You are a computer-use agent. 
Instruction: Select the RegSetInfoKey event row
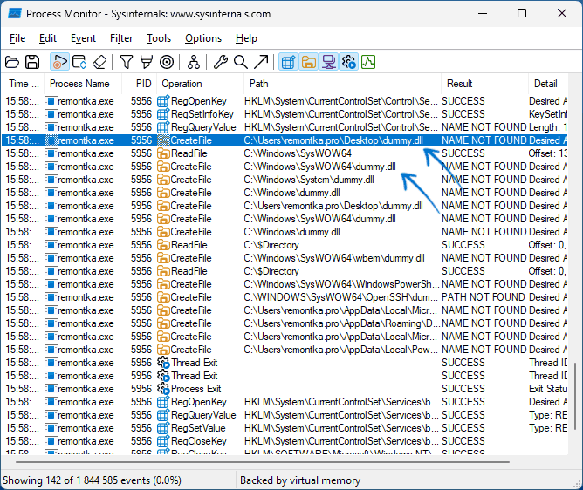point(285,114)
